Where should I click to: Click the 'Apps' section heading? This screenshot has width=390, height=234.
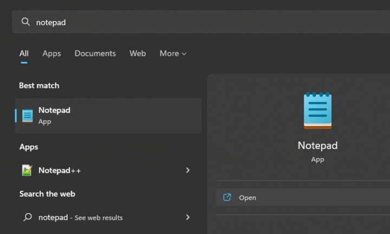coord(29,147)
